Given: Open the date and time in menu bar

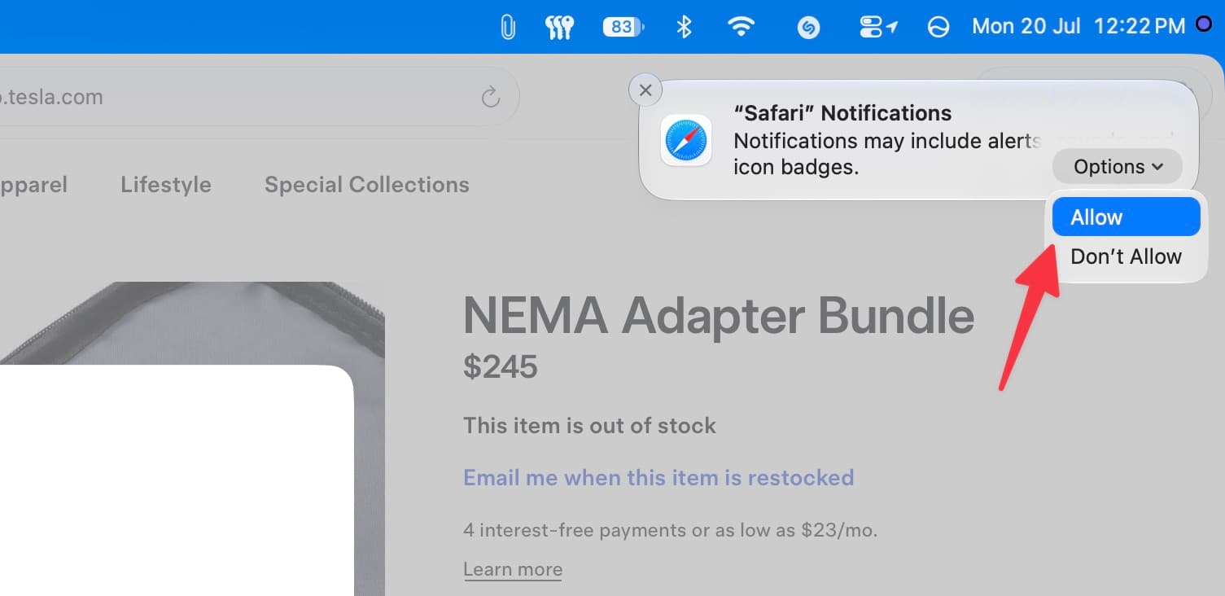Looking at the screenshot, I should point(1078,27).
